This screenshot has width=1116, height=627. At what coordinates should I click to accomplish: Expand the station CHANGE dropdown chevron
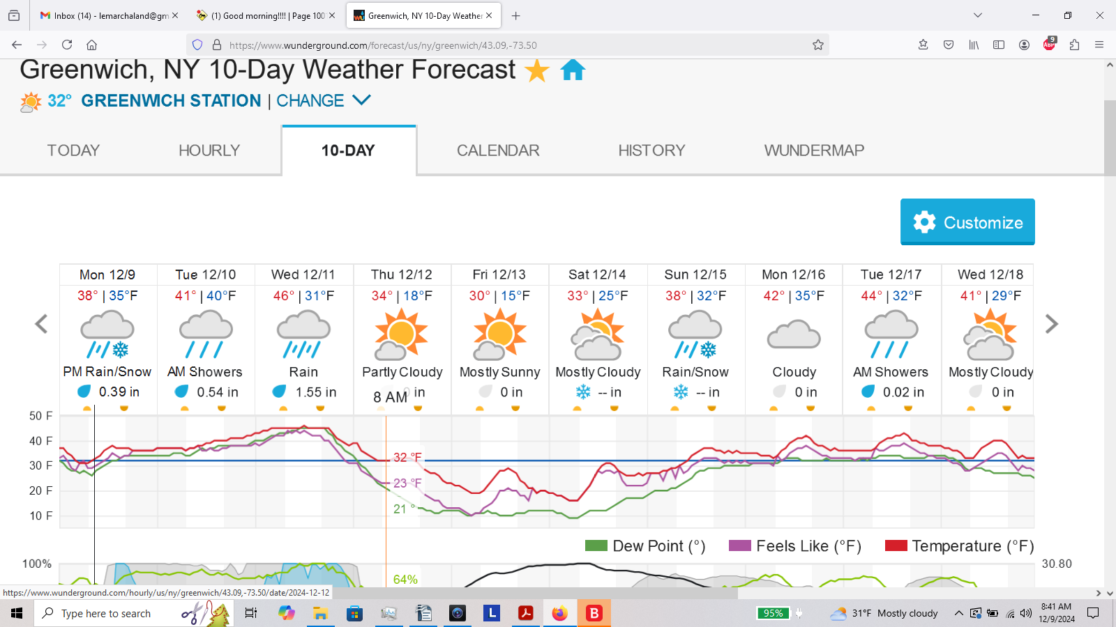361,100
